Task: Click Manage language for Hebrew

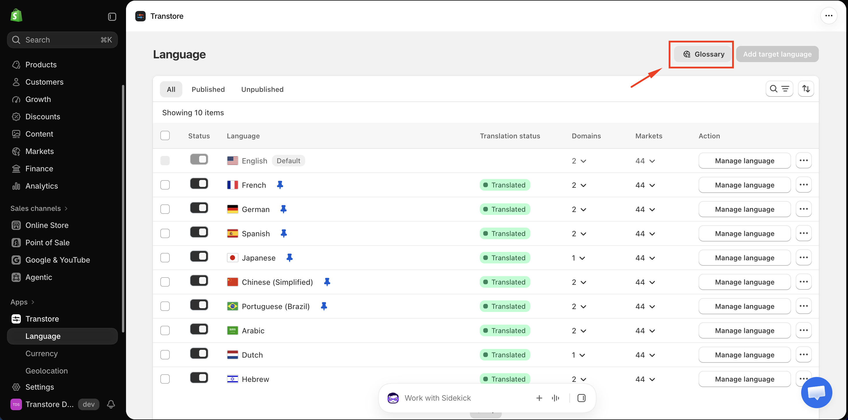Action: point(744,379)
